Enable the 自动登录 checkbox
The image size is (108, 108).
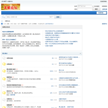(93, 7)
